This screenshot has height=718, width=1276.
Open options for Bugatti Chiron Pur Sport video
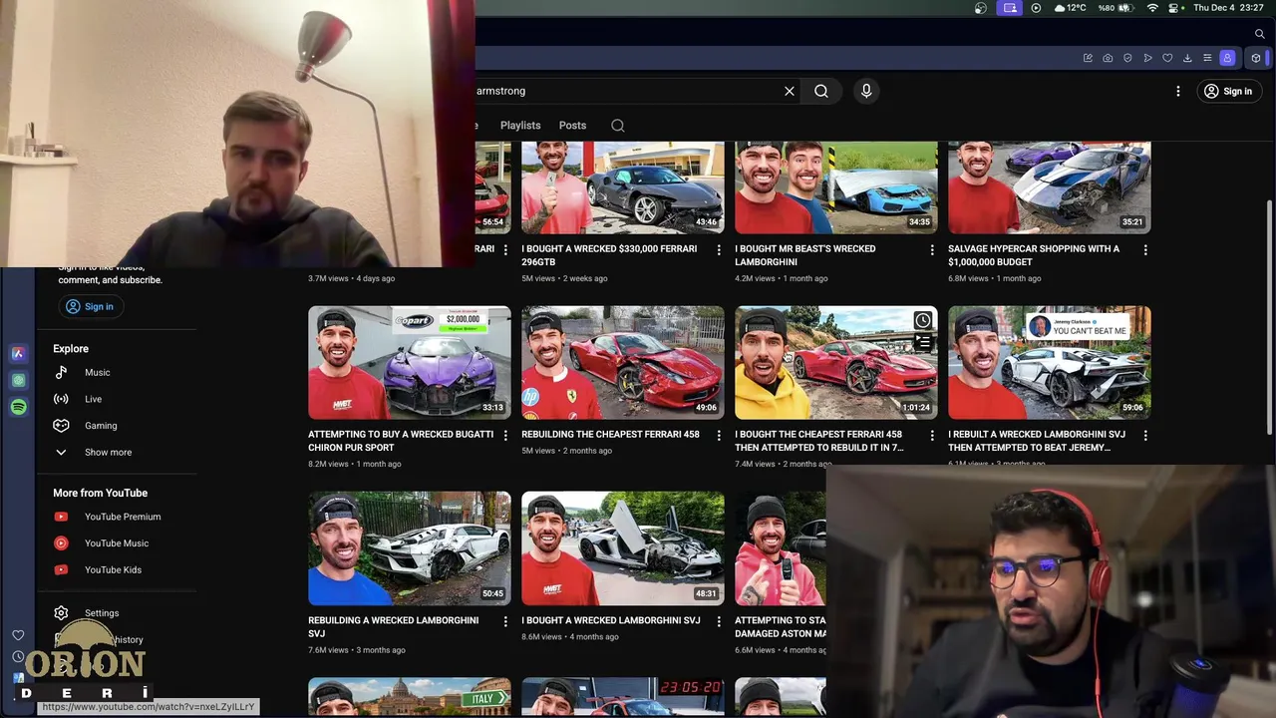pyautogui.click(x=505, y=436)
